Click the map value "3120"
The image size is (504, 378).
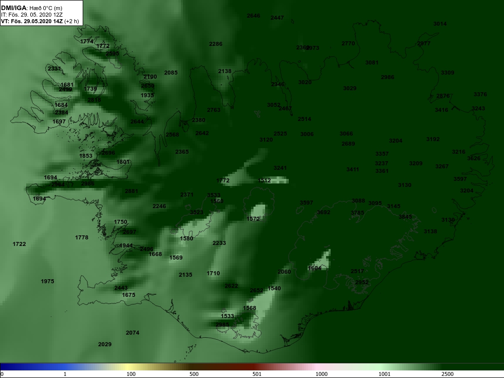coord(266,140)
